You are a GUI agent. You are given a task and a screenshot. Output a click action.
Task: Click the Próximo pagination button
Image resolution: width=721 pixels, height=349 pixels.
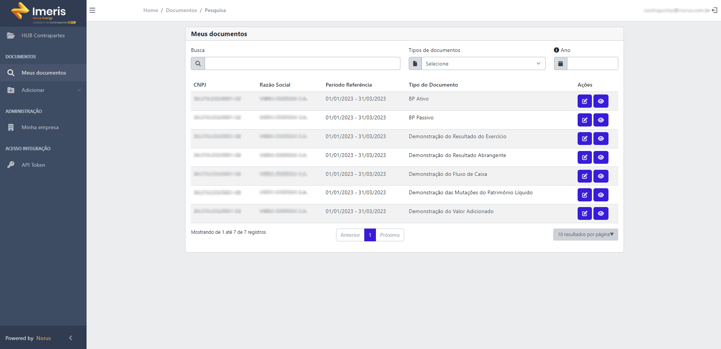coord(389,235)
